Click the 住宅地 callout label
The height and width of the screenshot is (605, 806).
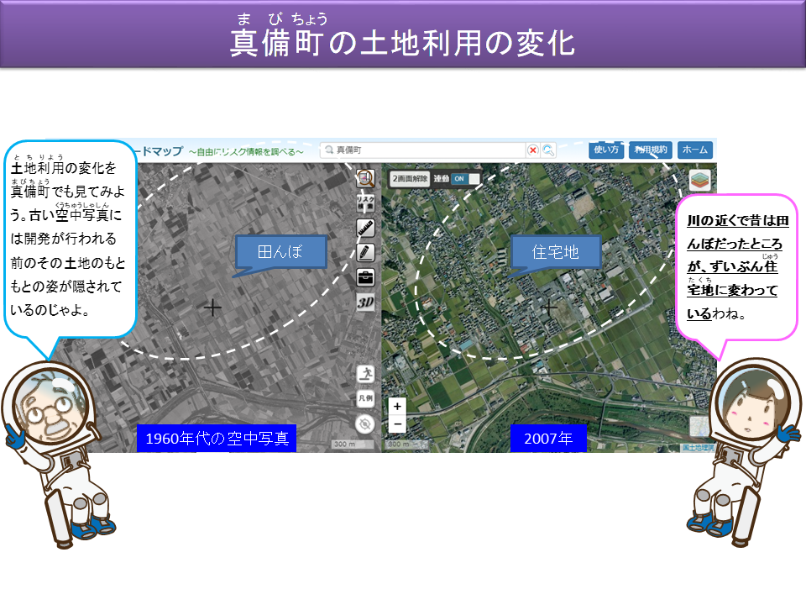555,251
